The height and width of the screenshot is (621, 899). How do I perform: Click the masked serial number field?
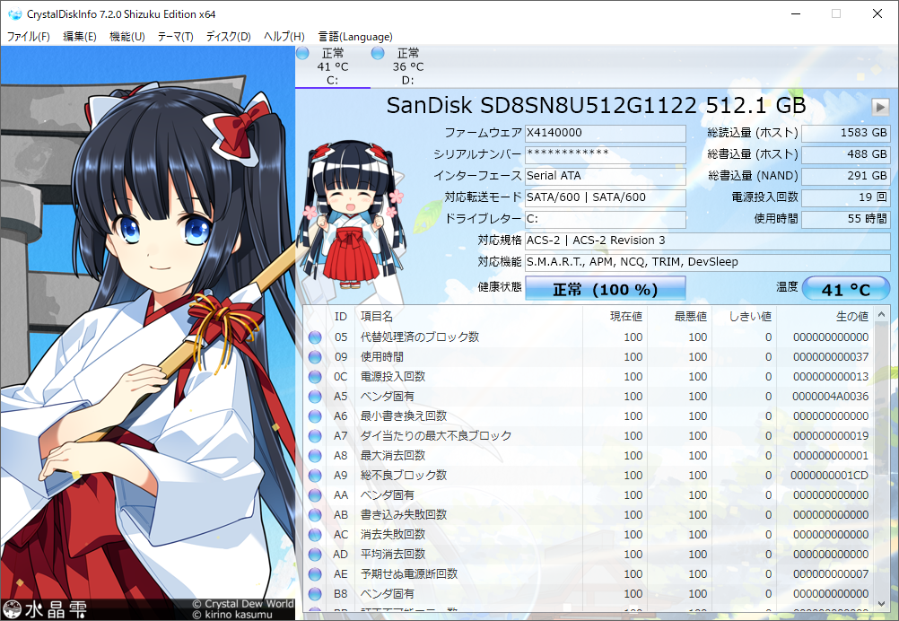[605, 154]
